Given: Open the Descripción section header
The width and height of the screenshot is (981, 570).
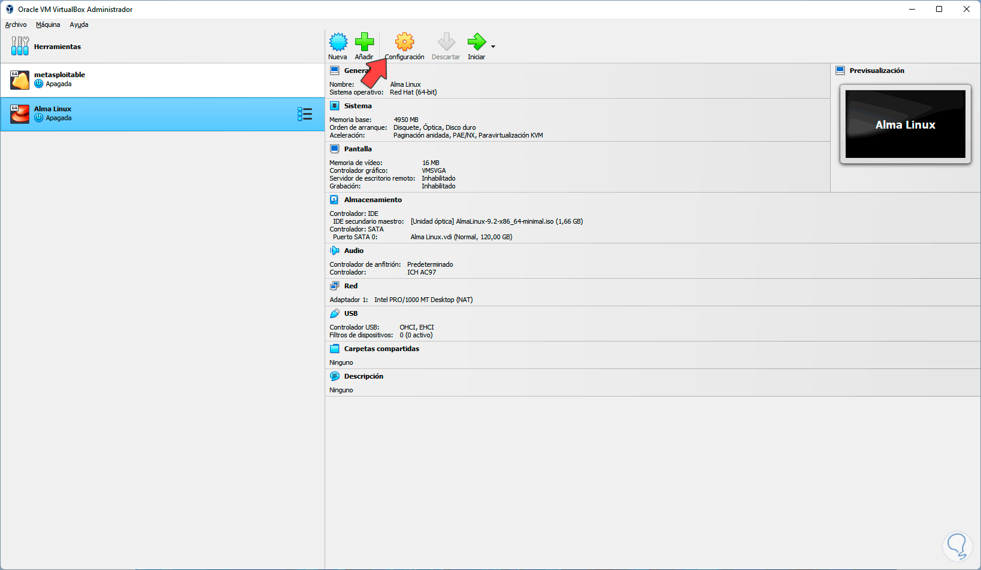Looking at the screenshot, I should [x=364, y=376].
